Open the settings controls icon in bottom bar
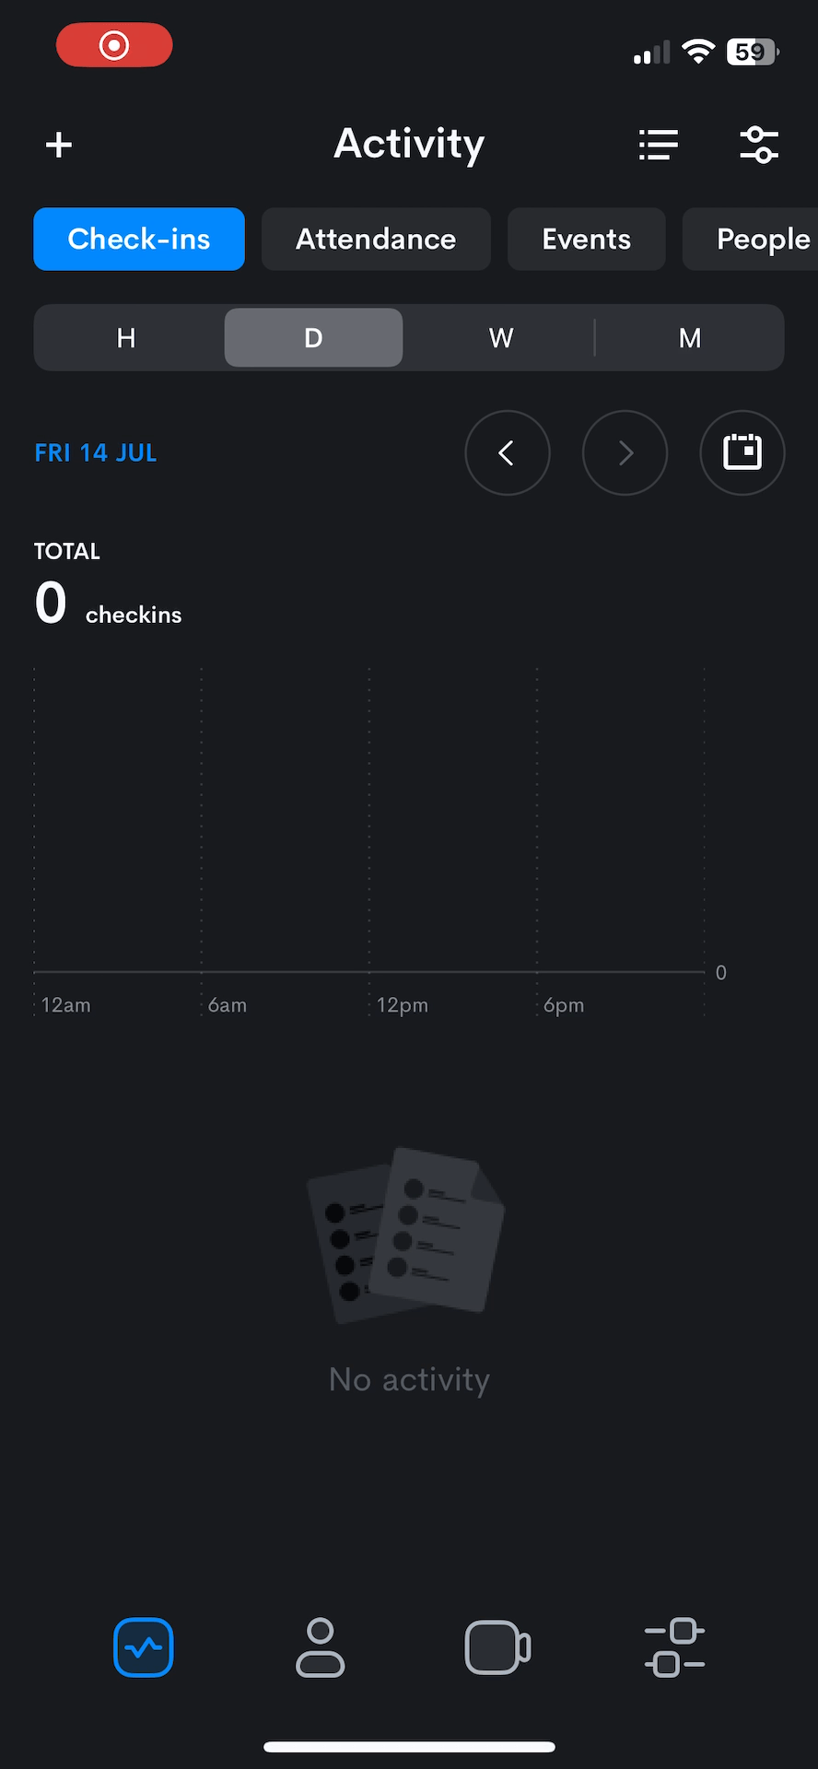The image size is (818, 1769). tap(675, 1647)
